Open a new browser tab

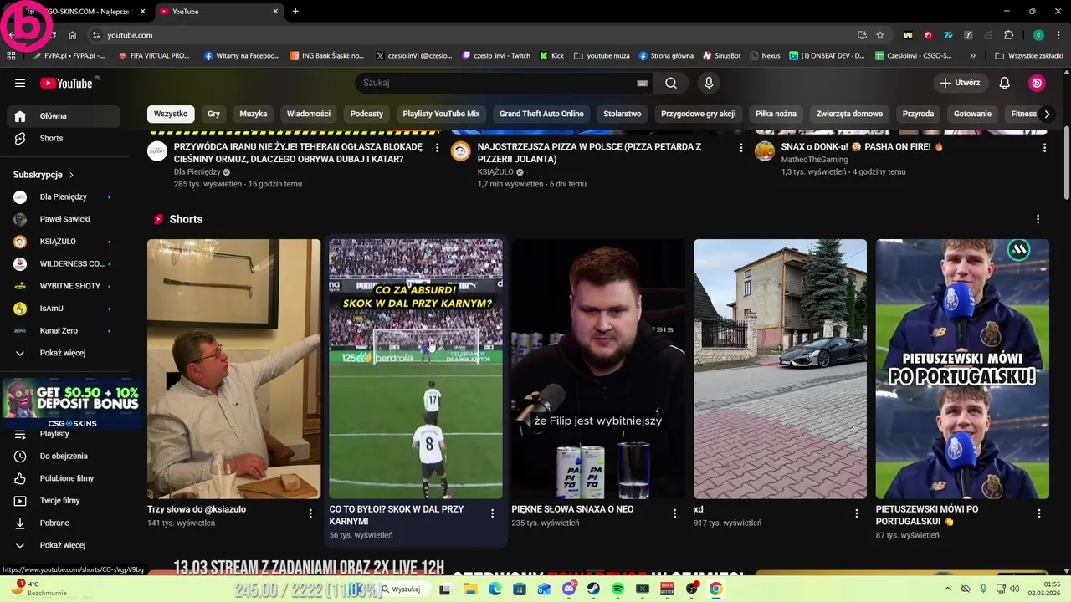tap(295, 12)
